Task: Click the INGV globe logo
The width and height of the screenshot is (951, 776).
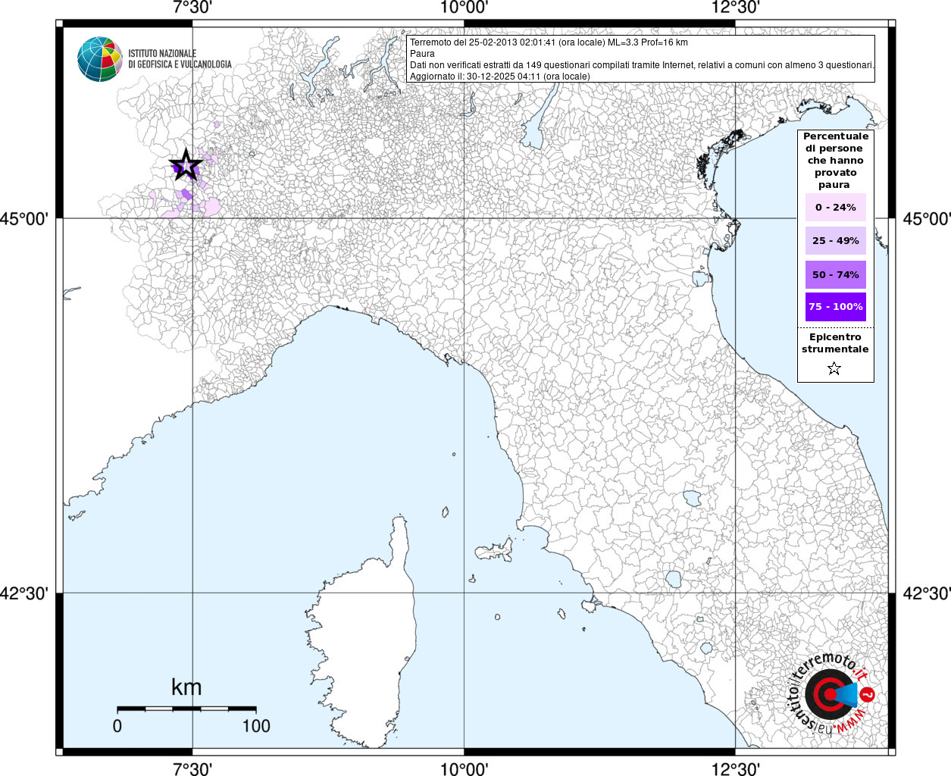Action: 100,59
